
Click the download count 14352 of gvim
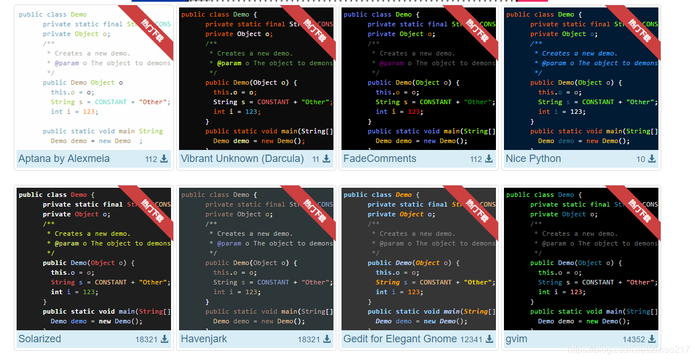(634, 339)
